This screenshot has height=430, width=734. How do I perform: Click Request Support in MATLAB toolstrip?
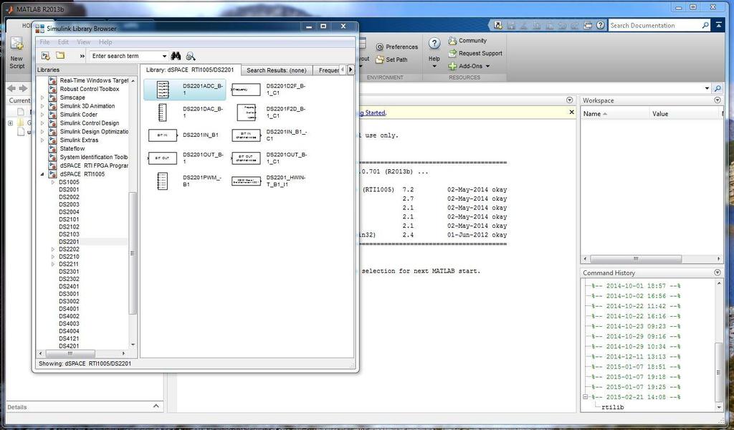pyautogui.click(x=475, y=53)
